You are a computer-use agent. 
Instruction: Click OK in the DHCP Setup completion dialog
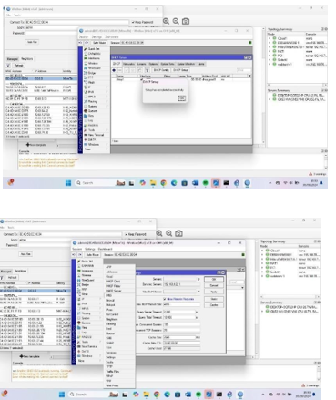click(x=181, y=98)
